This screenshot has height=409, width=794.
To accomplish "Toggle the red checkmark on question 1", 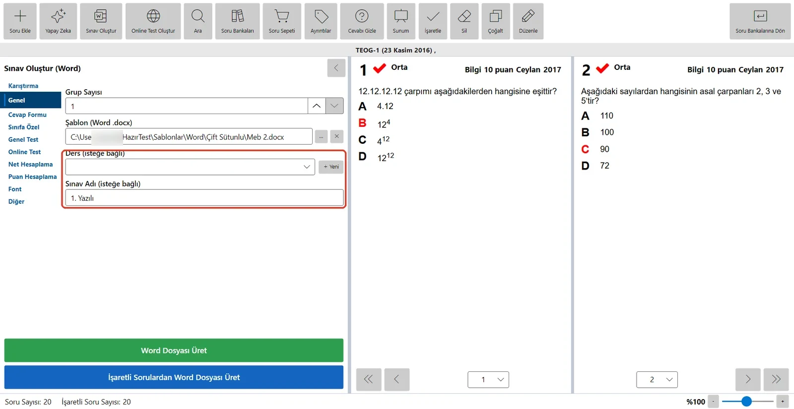I will point(380,68).
